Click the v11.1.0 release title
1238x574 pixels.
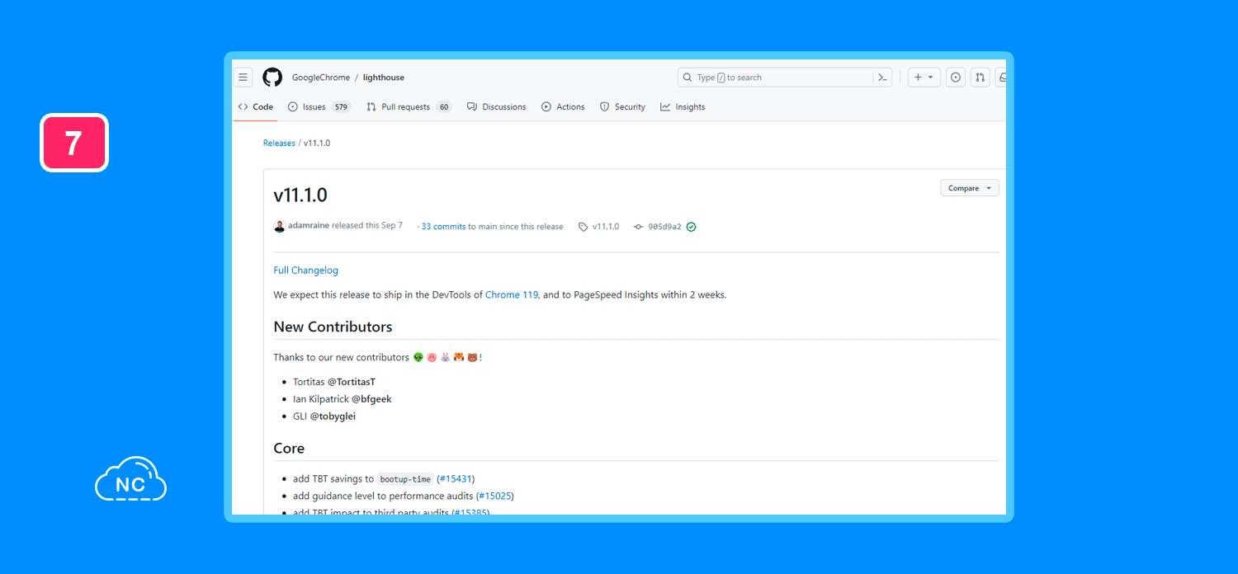[300, 195]
